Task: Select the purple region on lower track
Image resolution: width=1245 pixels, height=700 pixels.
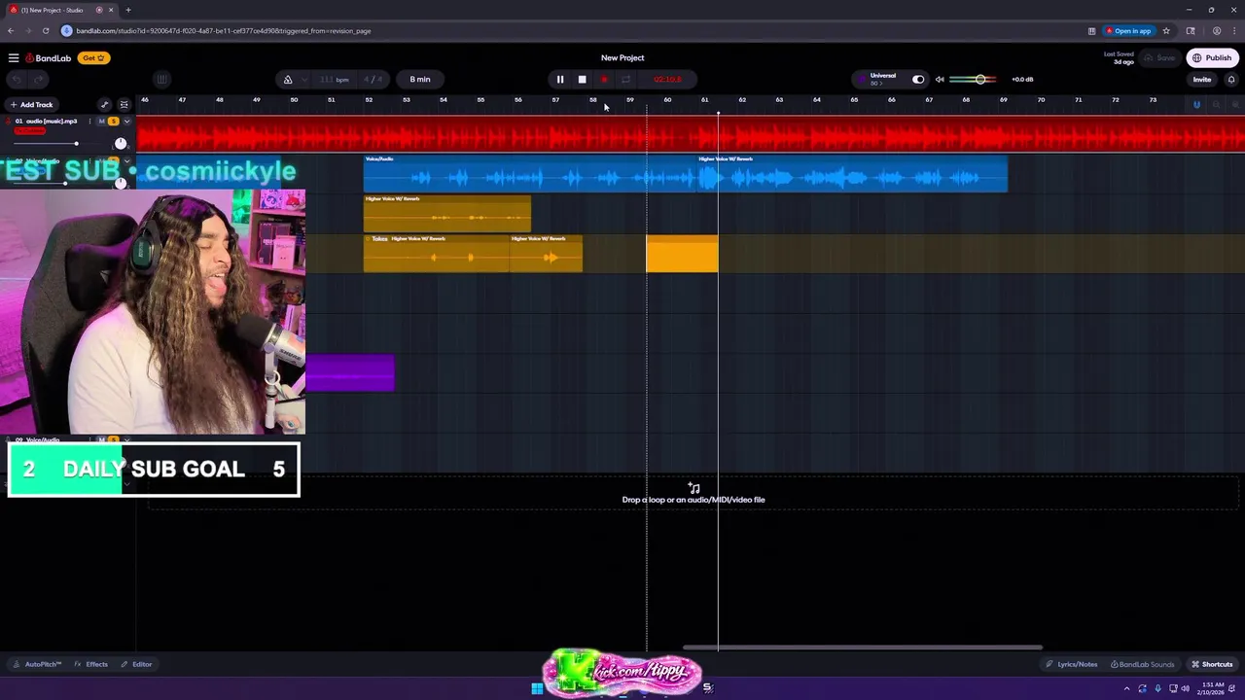Action: (350, 373)
